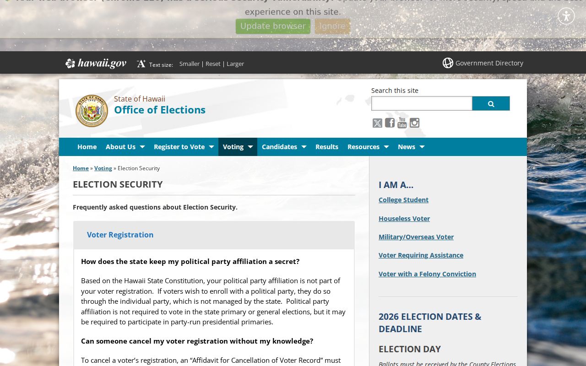Expand the News dropdown arrow
Screen dimensions: 586x366
pyautogui.click(x=422, y=147)
